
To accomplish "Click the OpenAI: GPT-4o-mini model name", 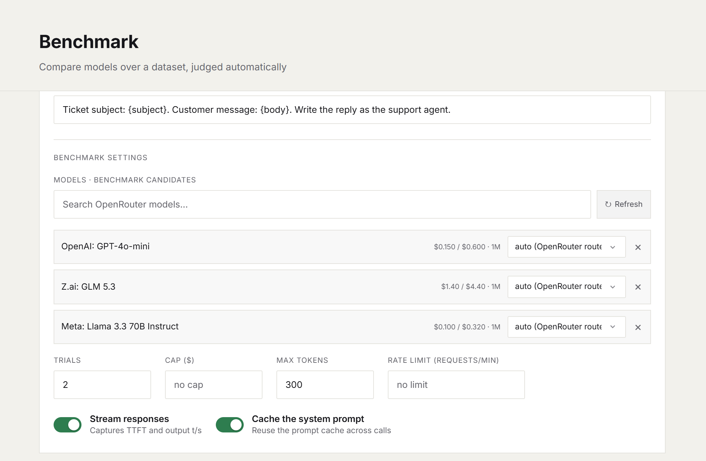I will [105, 247].
